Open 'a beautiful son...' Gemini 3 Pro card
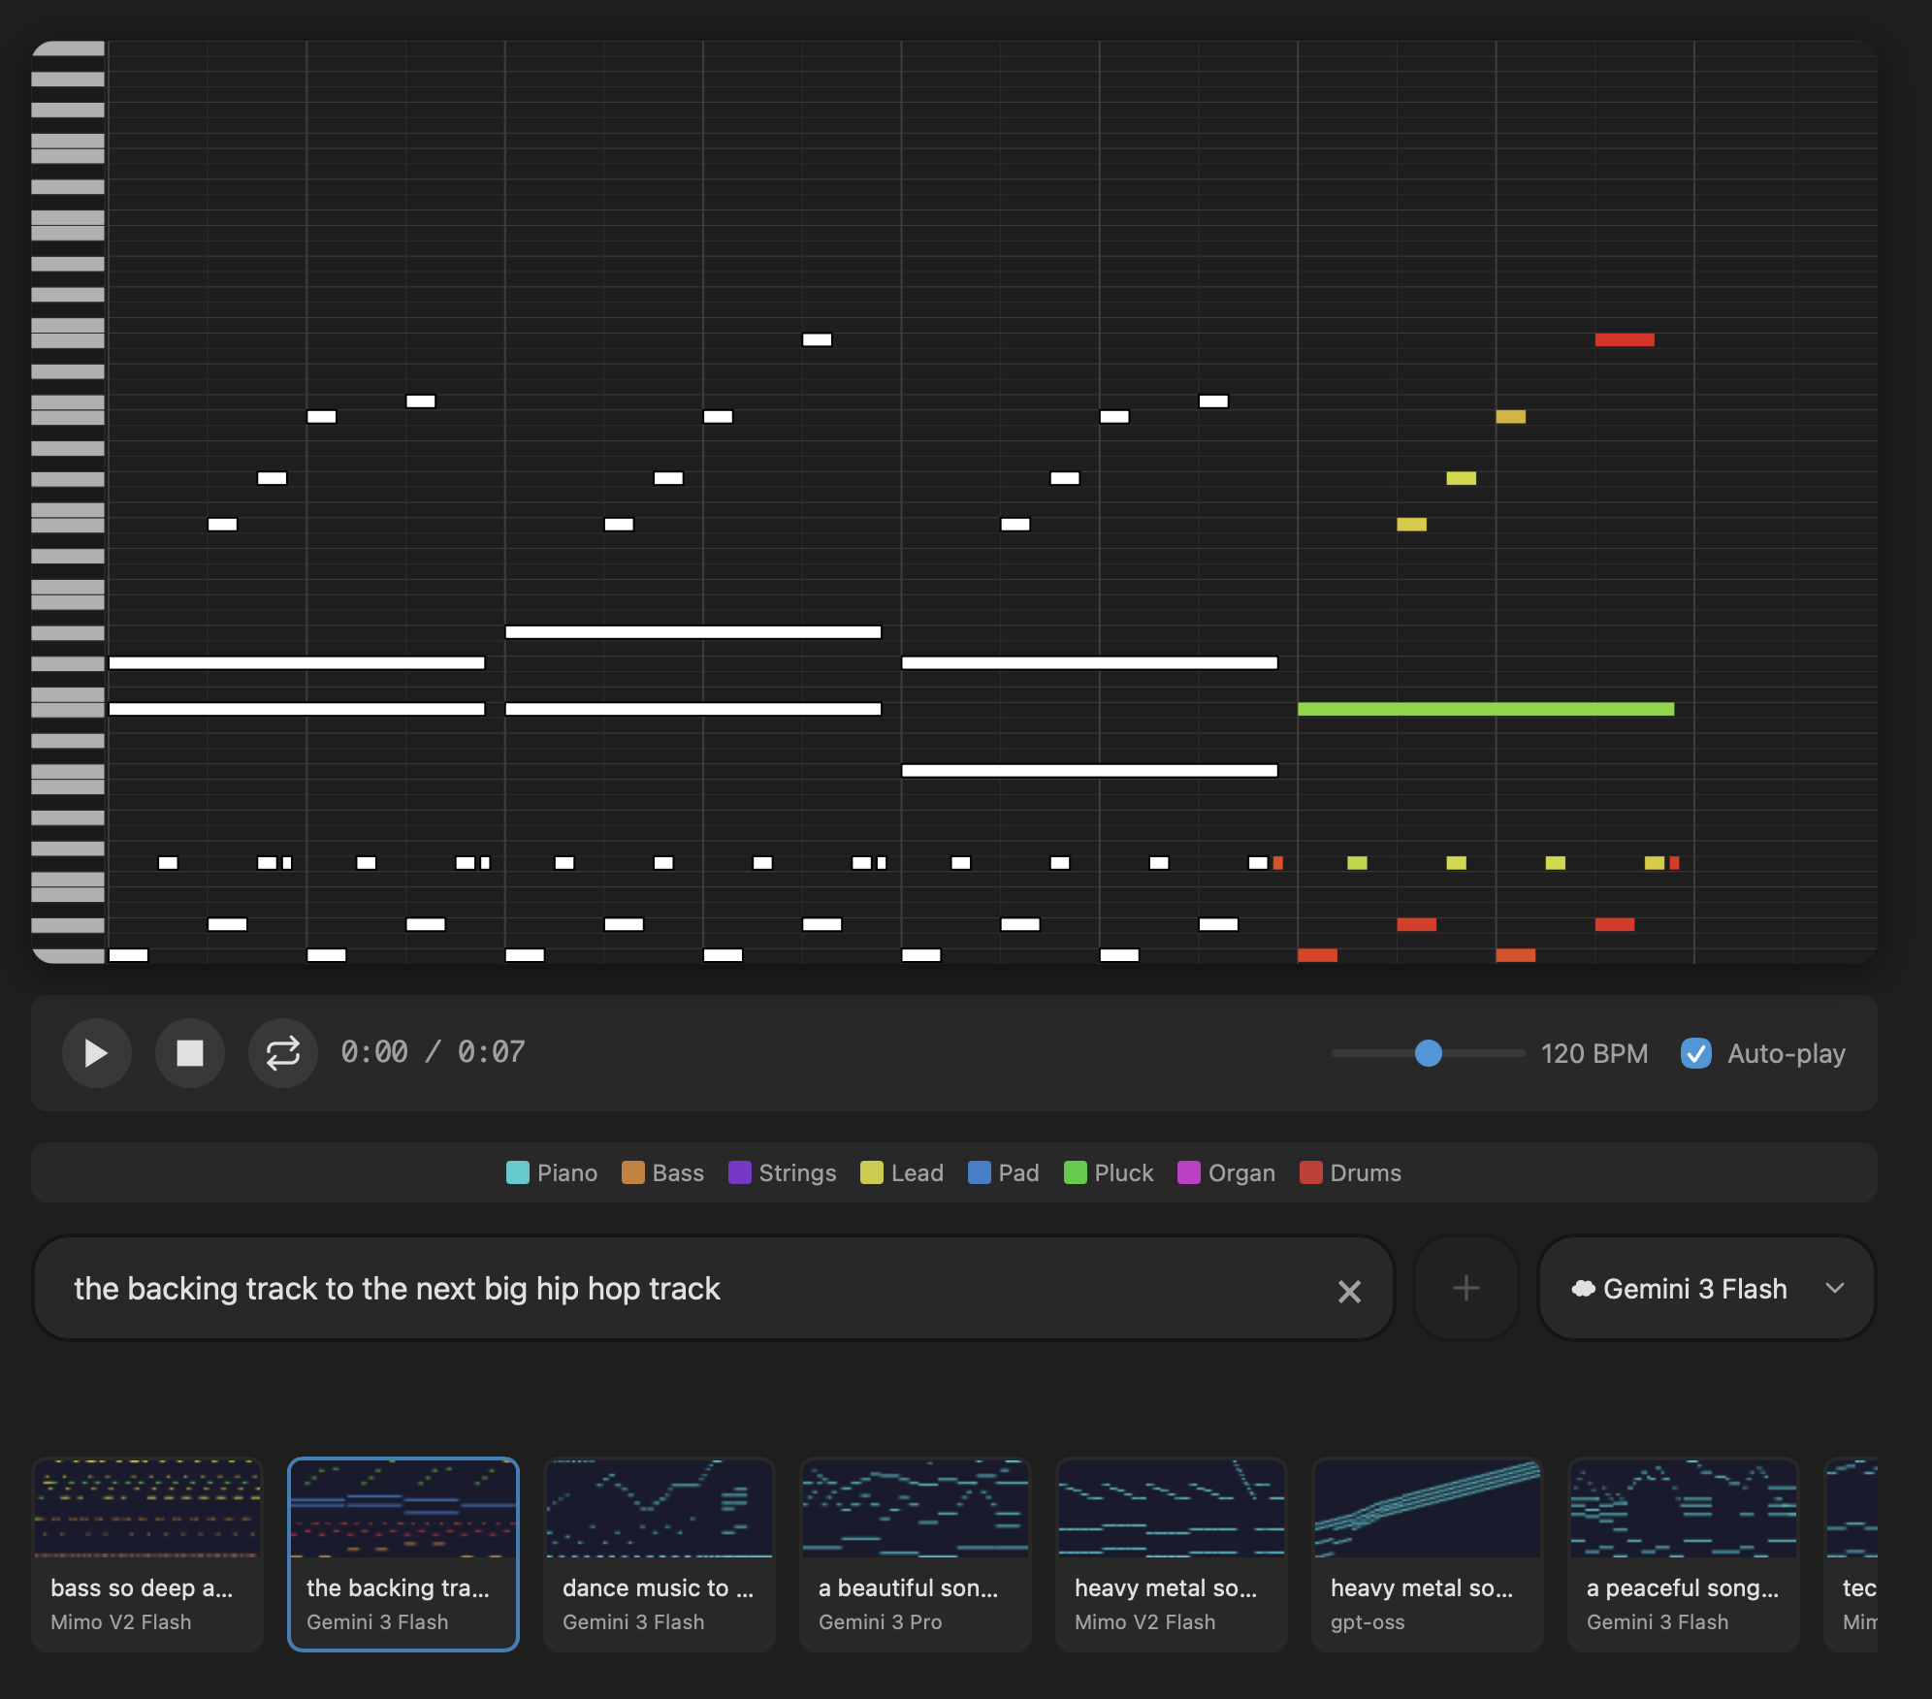The width and height of the screenshot is (1932, 1699). (915, 1552)
